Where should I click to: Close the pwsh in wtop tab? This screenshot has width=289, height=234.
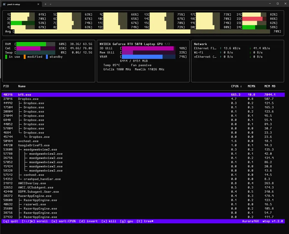coord(38,4)
